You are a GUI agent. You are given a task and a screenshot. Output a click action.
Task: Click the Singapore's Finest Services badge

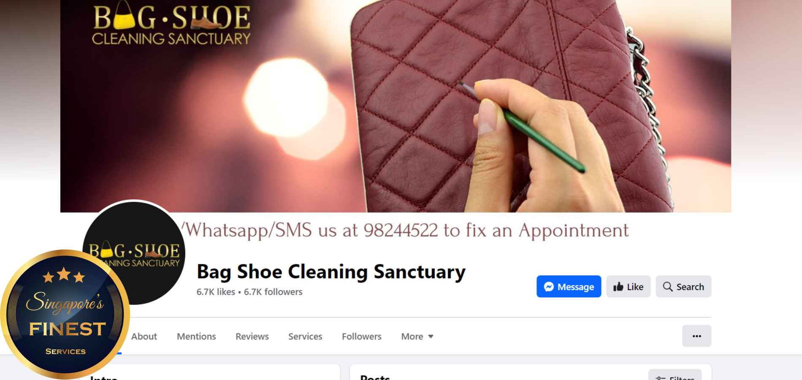coord(65,314)
